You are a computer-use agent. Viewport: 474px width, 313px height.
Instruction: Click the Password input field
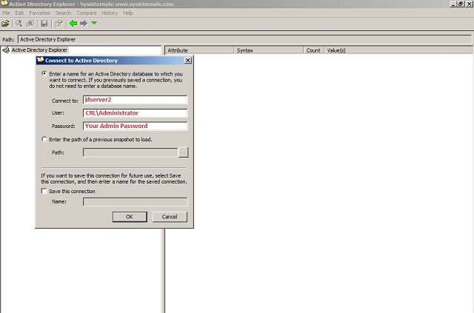135,126
